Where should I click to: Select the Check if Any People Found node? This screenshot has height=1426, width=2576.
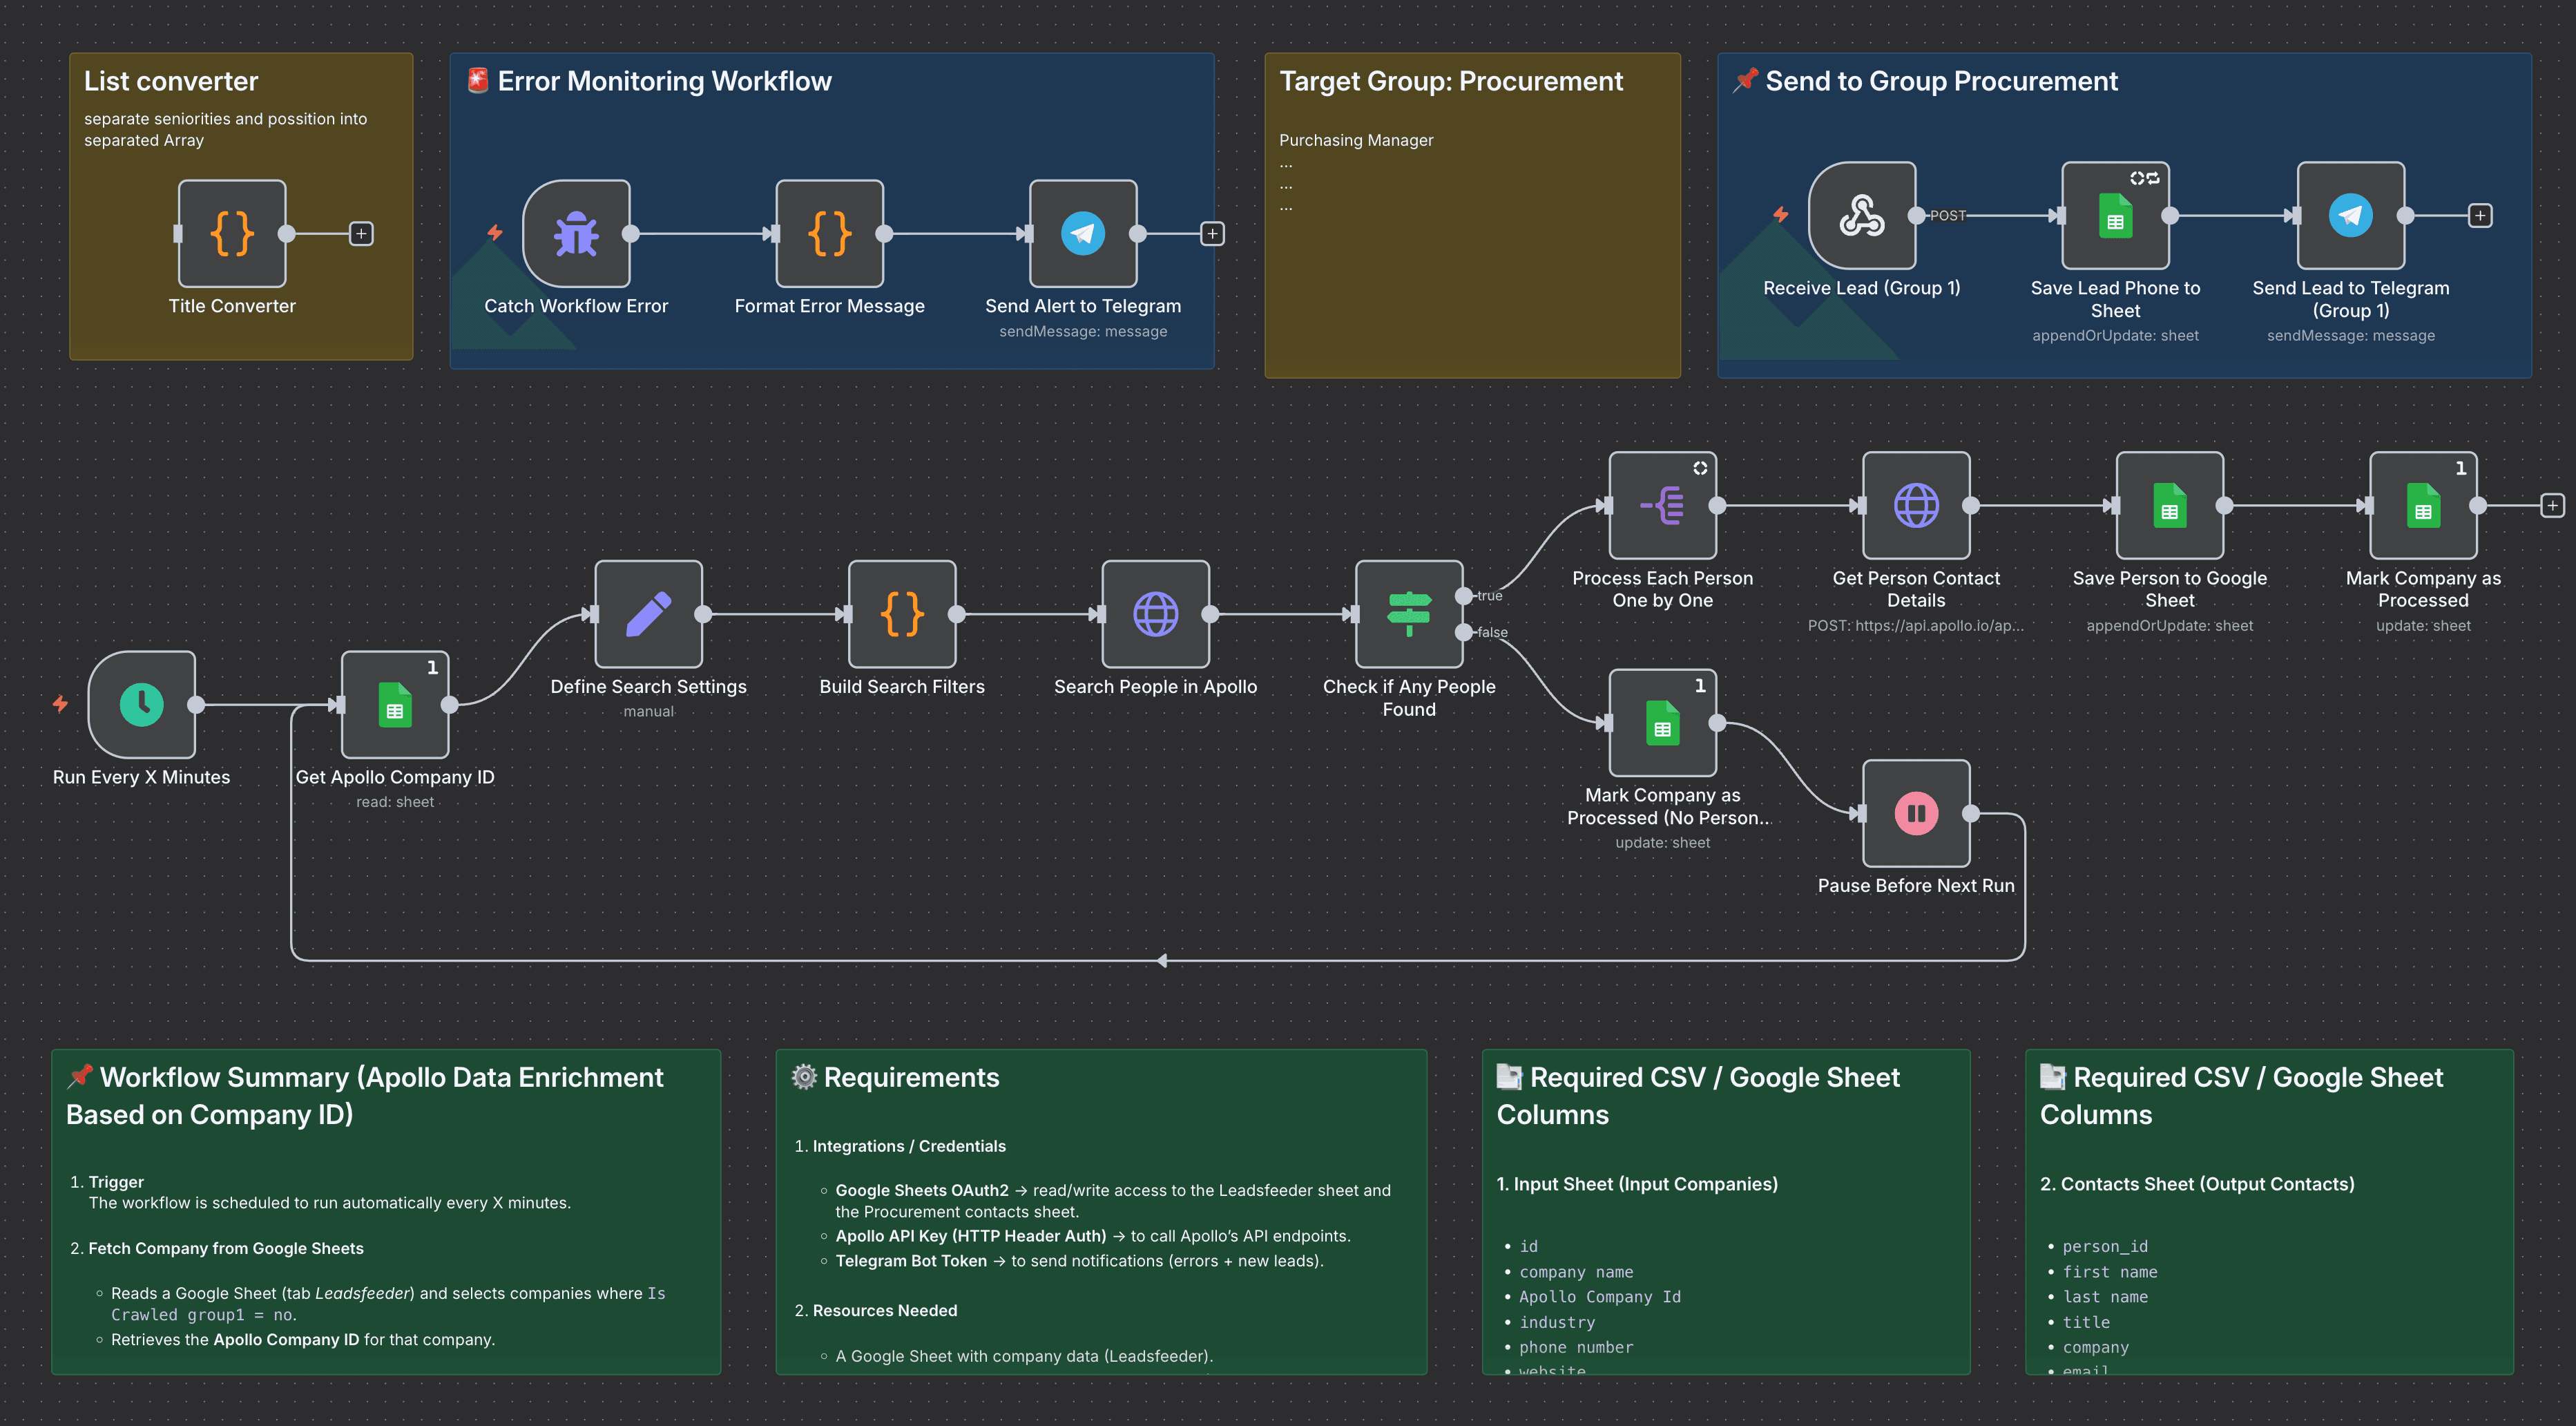(1409, 614)
